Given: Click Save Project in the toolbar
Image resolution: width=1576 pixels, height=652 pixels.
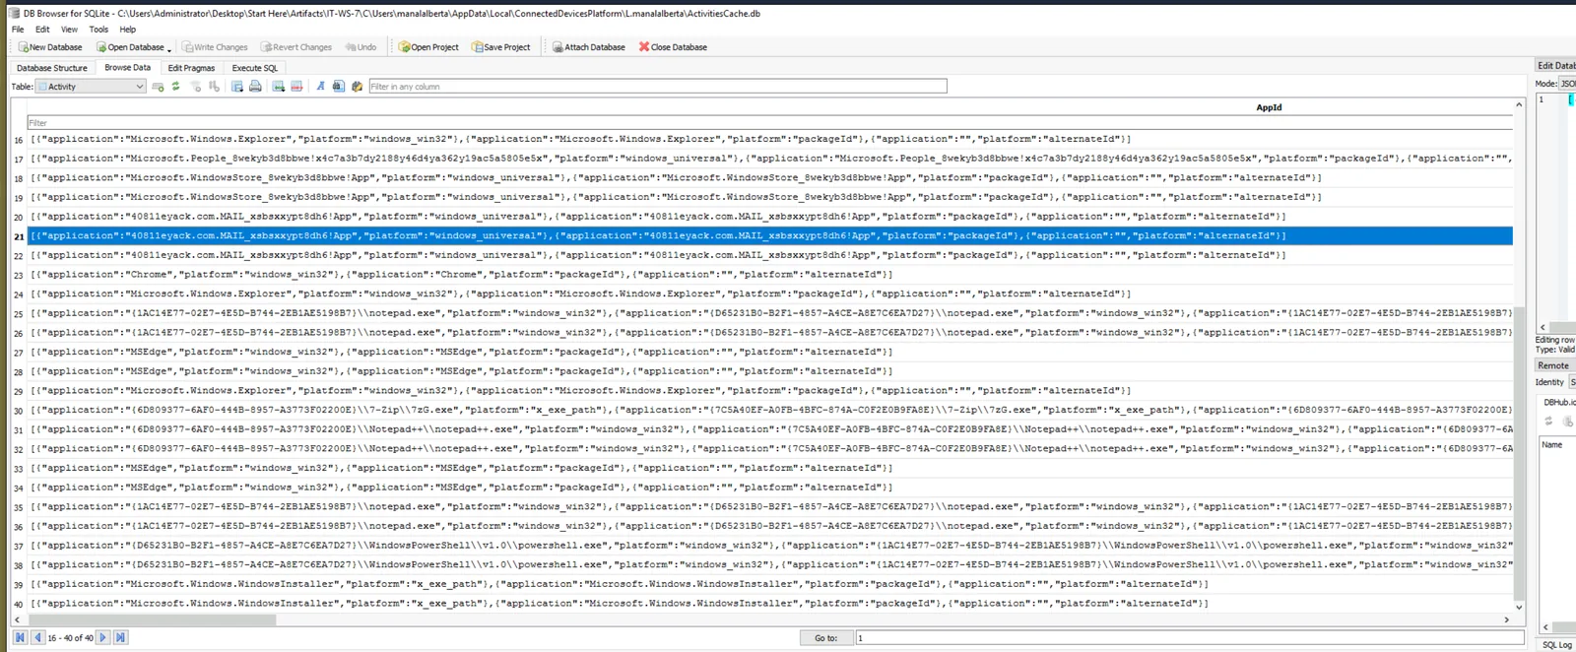Looking at the screenshot, I should pyautogui.click(x=501, y=47).
